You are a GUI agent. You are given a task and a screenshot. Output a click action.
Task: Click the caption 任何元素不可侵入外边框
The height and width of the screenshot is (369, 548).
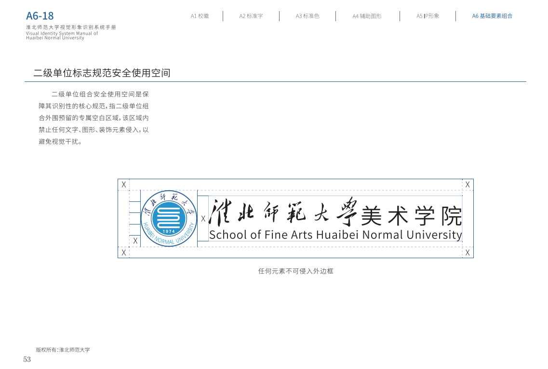click(295, 271)
